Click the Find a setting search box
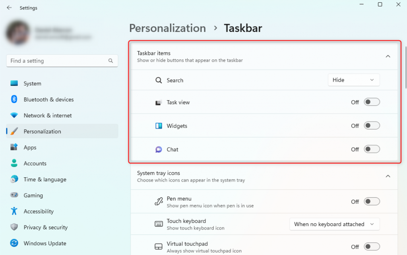 [x=62, y=61]
